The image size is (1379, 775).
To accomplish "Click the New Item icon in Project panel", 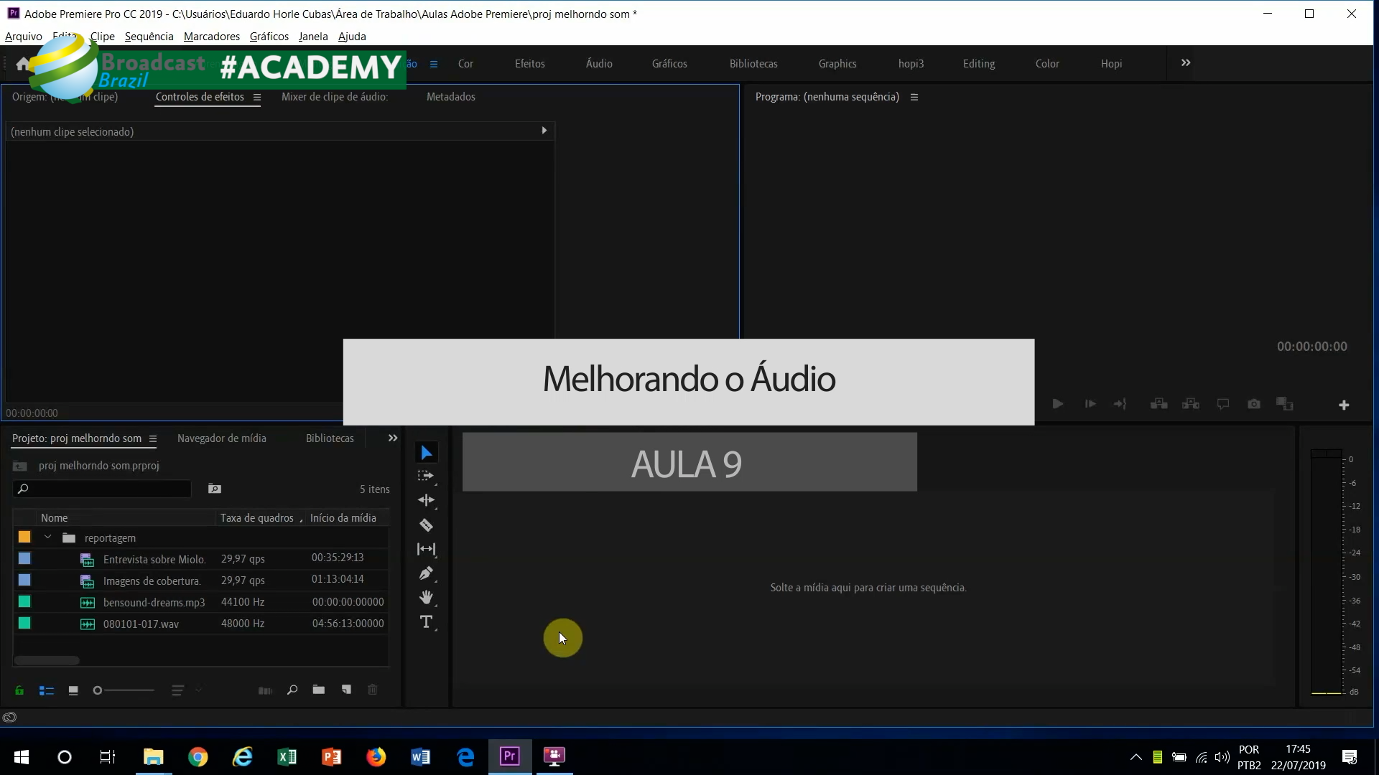I will pos(346,690).
